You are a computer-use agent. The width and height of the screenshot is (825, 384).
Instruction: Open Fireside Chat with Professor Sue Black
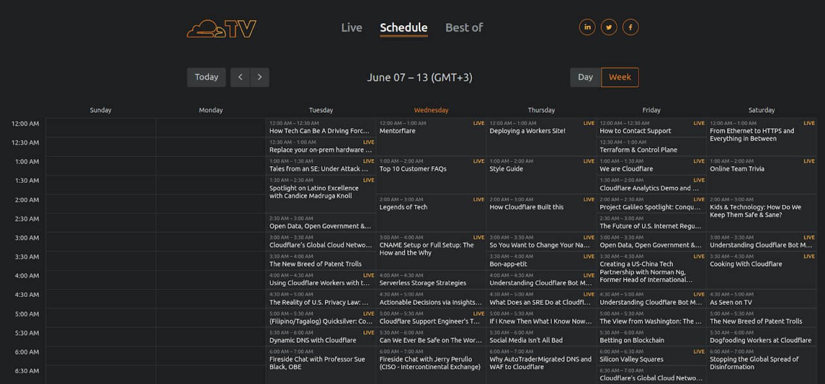tap(320, 365)
